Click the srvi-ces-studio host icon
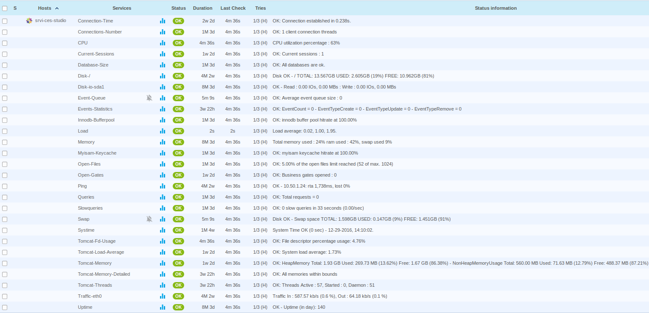 [29, 21]
